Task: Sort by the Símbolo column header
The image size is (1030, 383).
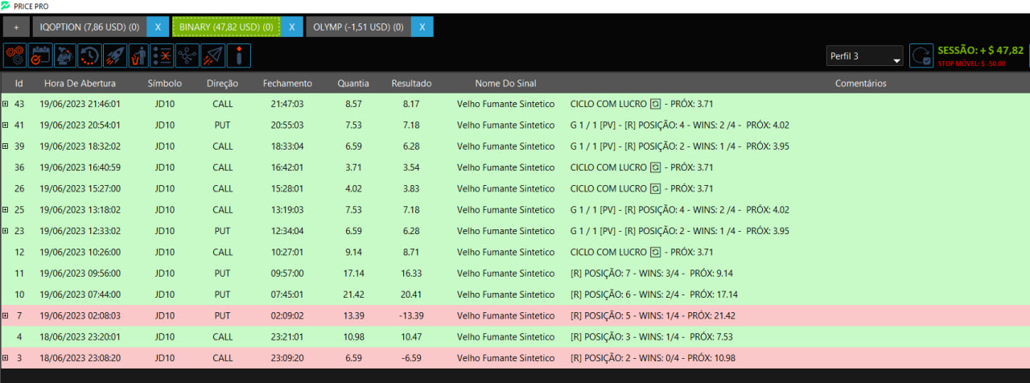Action: (x=165, y=83)
